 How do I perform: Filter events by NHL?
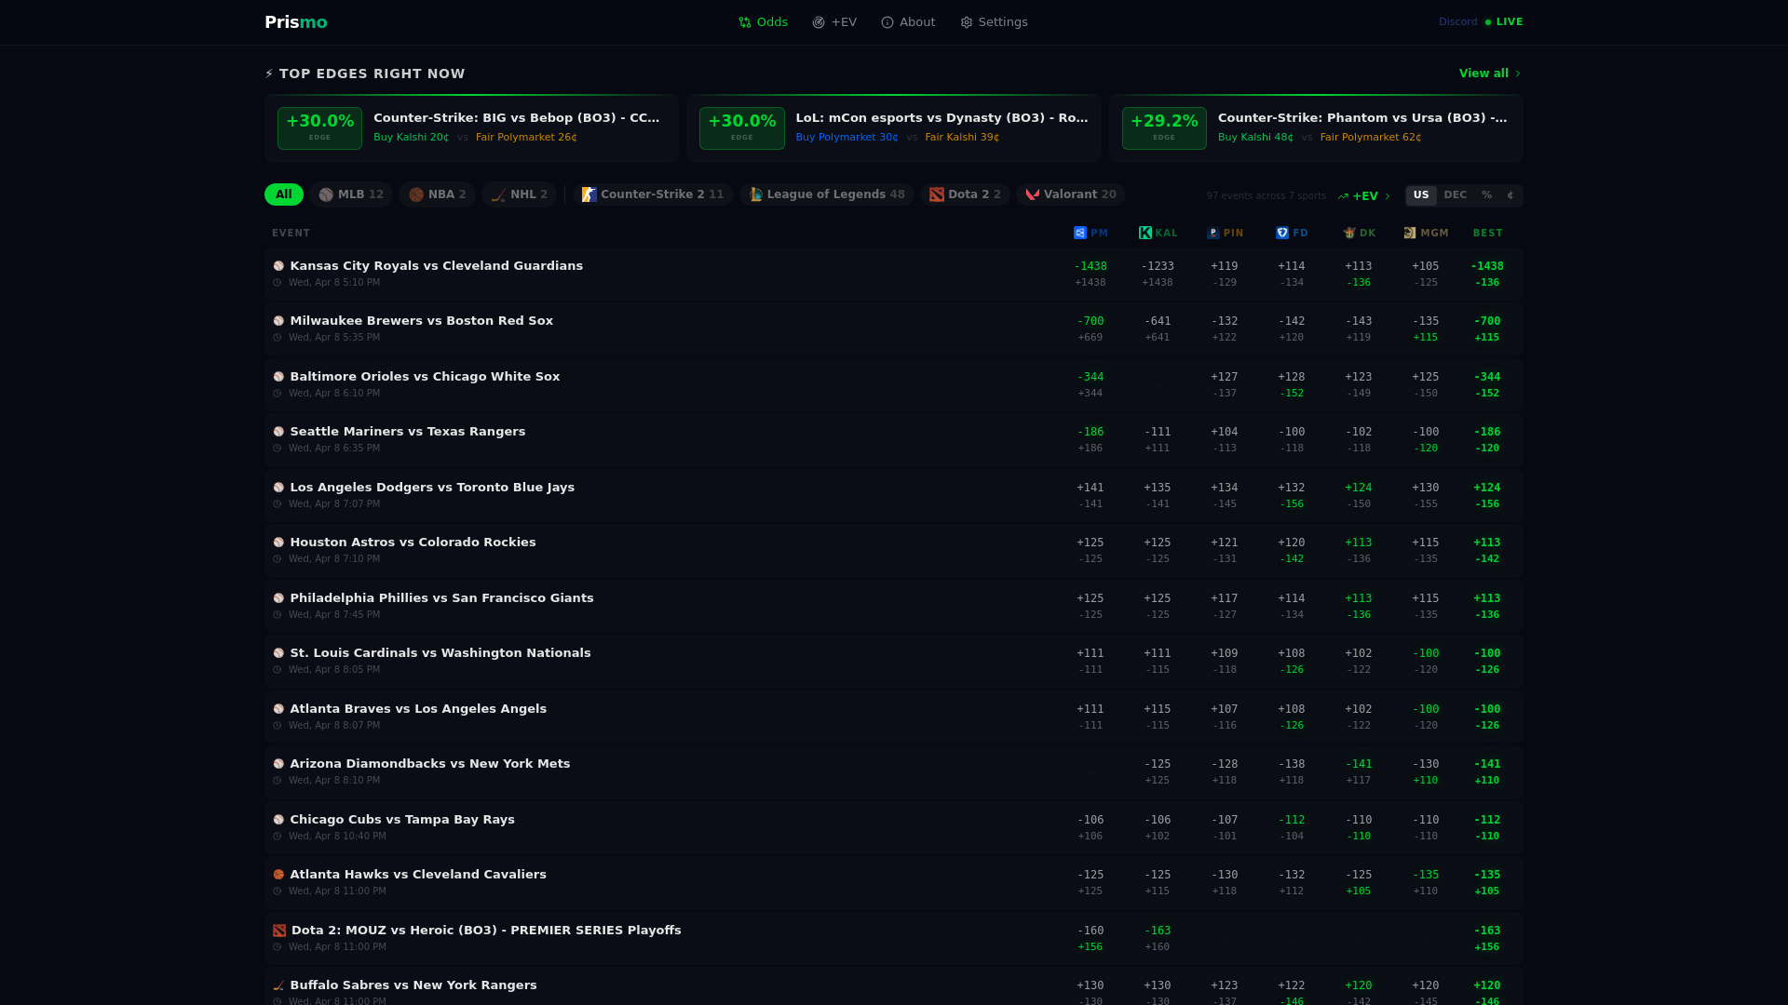coord(520,194)
